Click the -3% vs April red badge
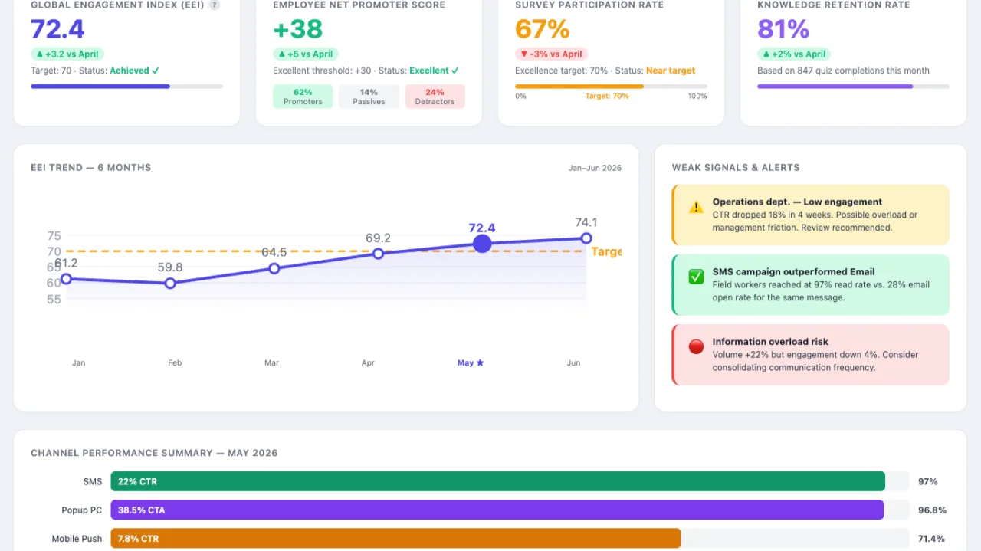This screenshot has width=981, height=551. pyautogui.click(x=551, y=54)
